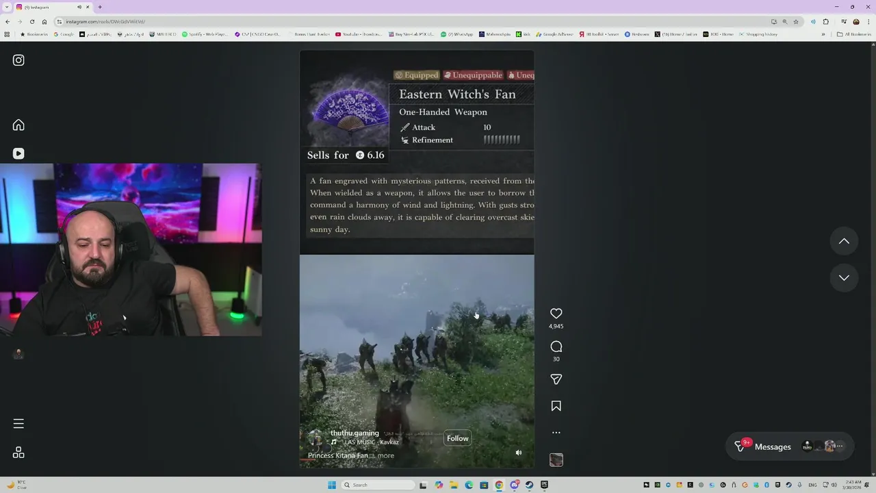Image resolution: width=876 pixels, height=493 pixels.
Task: Mute the Instagram tab via its speaker icon
Action: pos(79,7)
